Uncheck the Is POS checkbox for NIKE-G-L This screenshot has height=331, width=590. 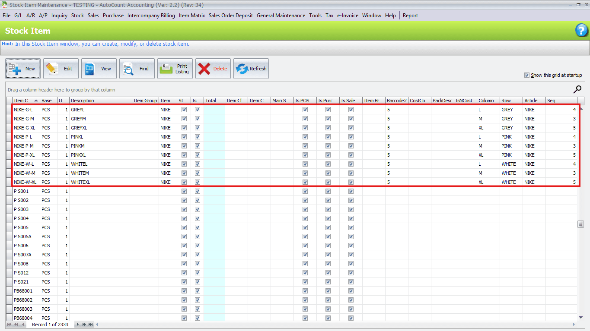point(305,110)
